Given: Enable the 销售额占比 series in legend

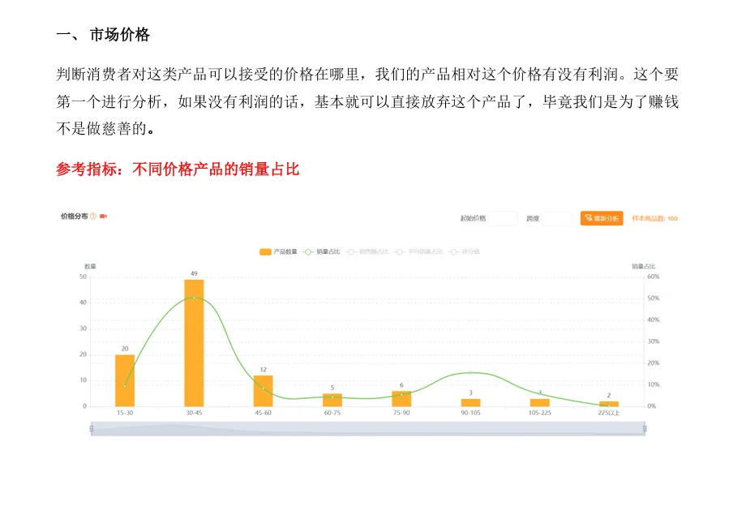Looking at the screenshot, I should [373, 251].
